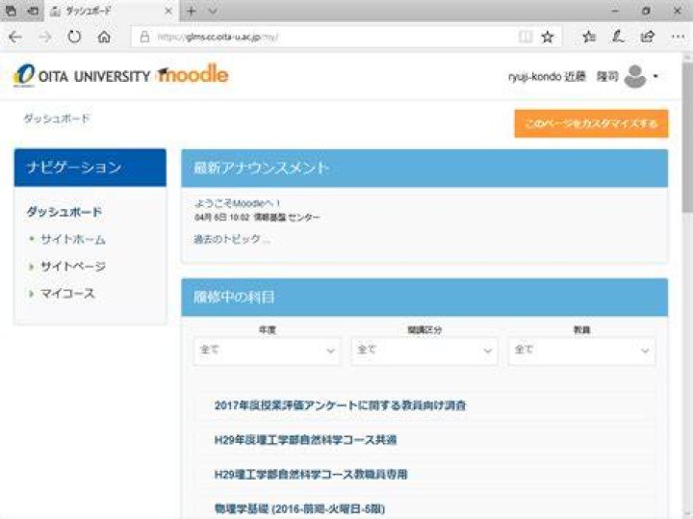Close the ダッシュボード tab

click(167, 11)
